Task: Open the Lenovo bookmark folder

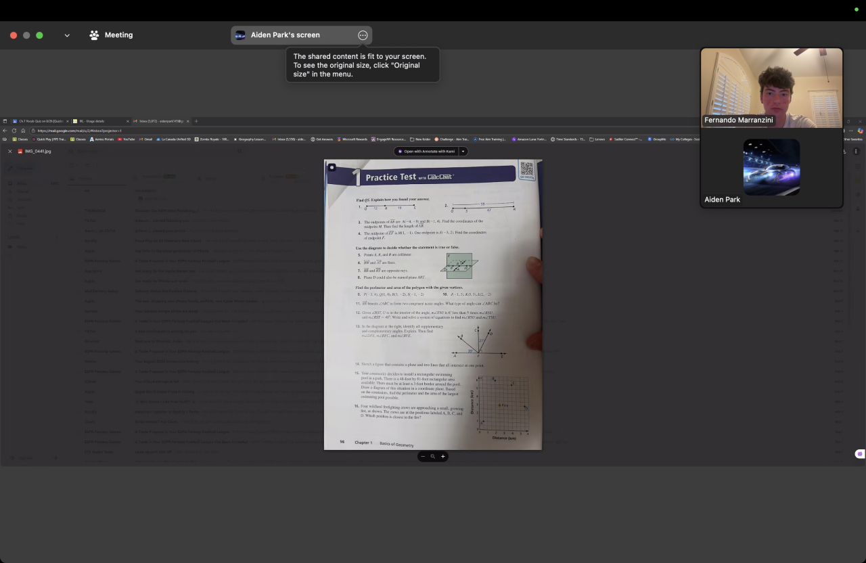Action: point(597,139)
